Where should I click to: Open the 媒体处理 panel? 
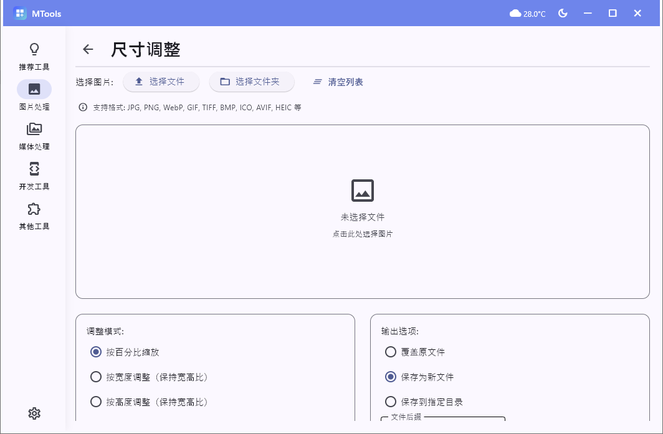click(34, 136)
